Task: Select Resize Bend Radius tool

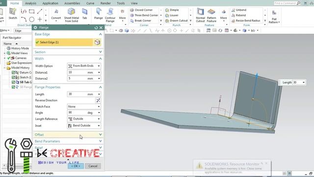Action: [x=246, y=21]
